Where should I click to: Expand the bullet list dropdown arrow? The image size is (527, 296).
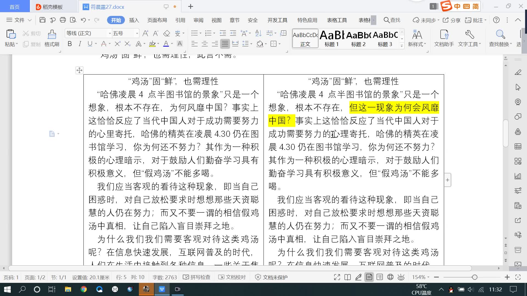pyautogui.click(x=200, y=33)
